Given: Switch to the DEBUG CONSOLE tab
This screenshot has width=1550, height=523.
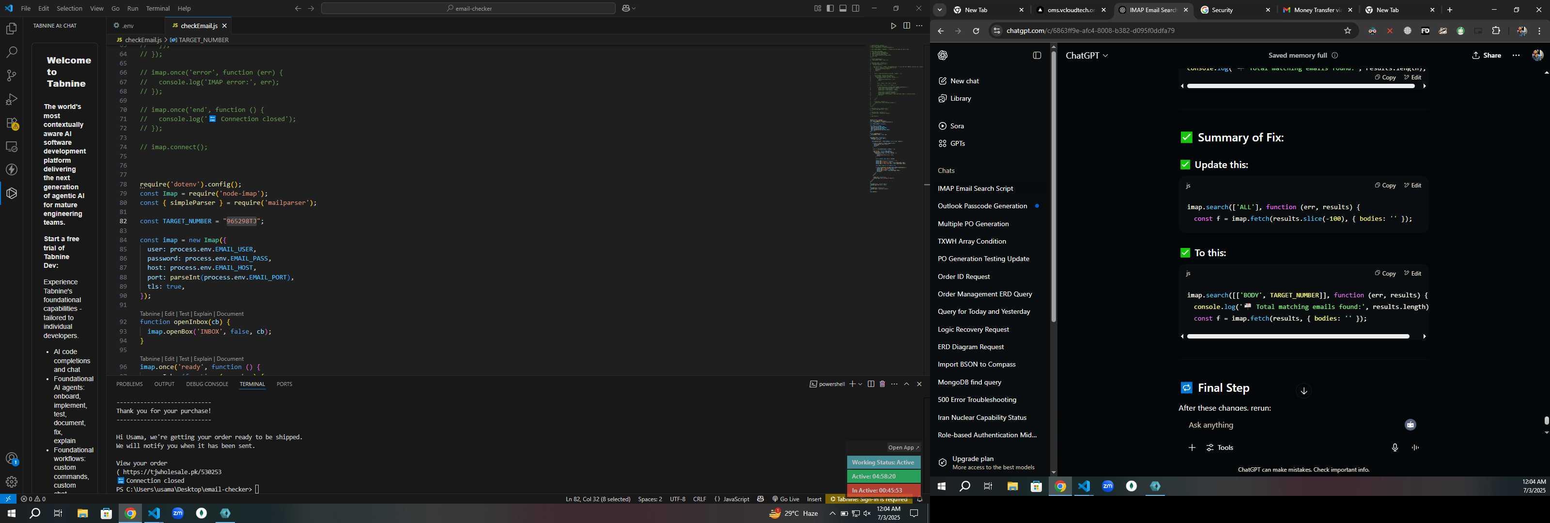Looking at the screenshot, I should (207, 384).
